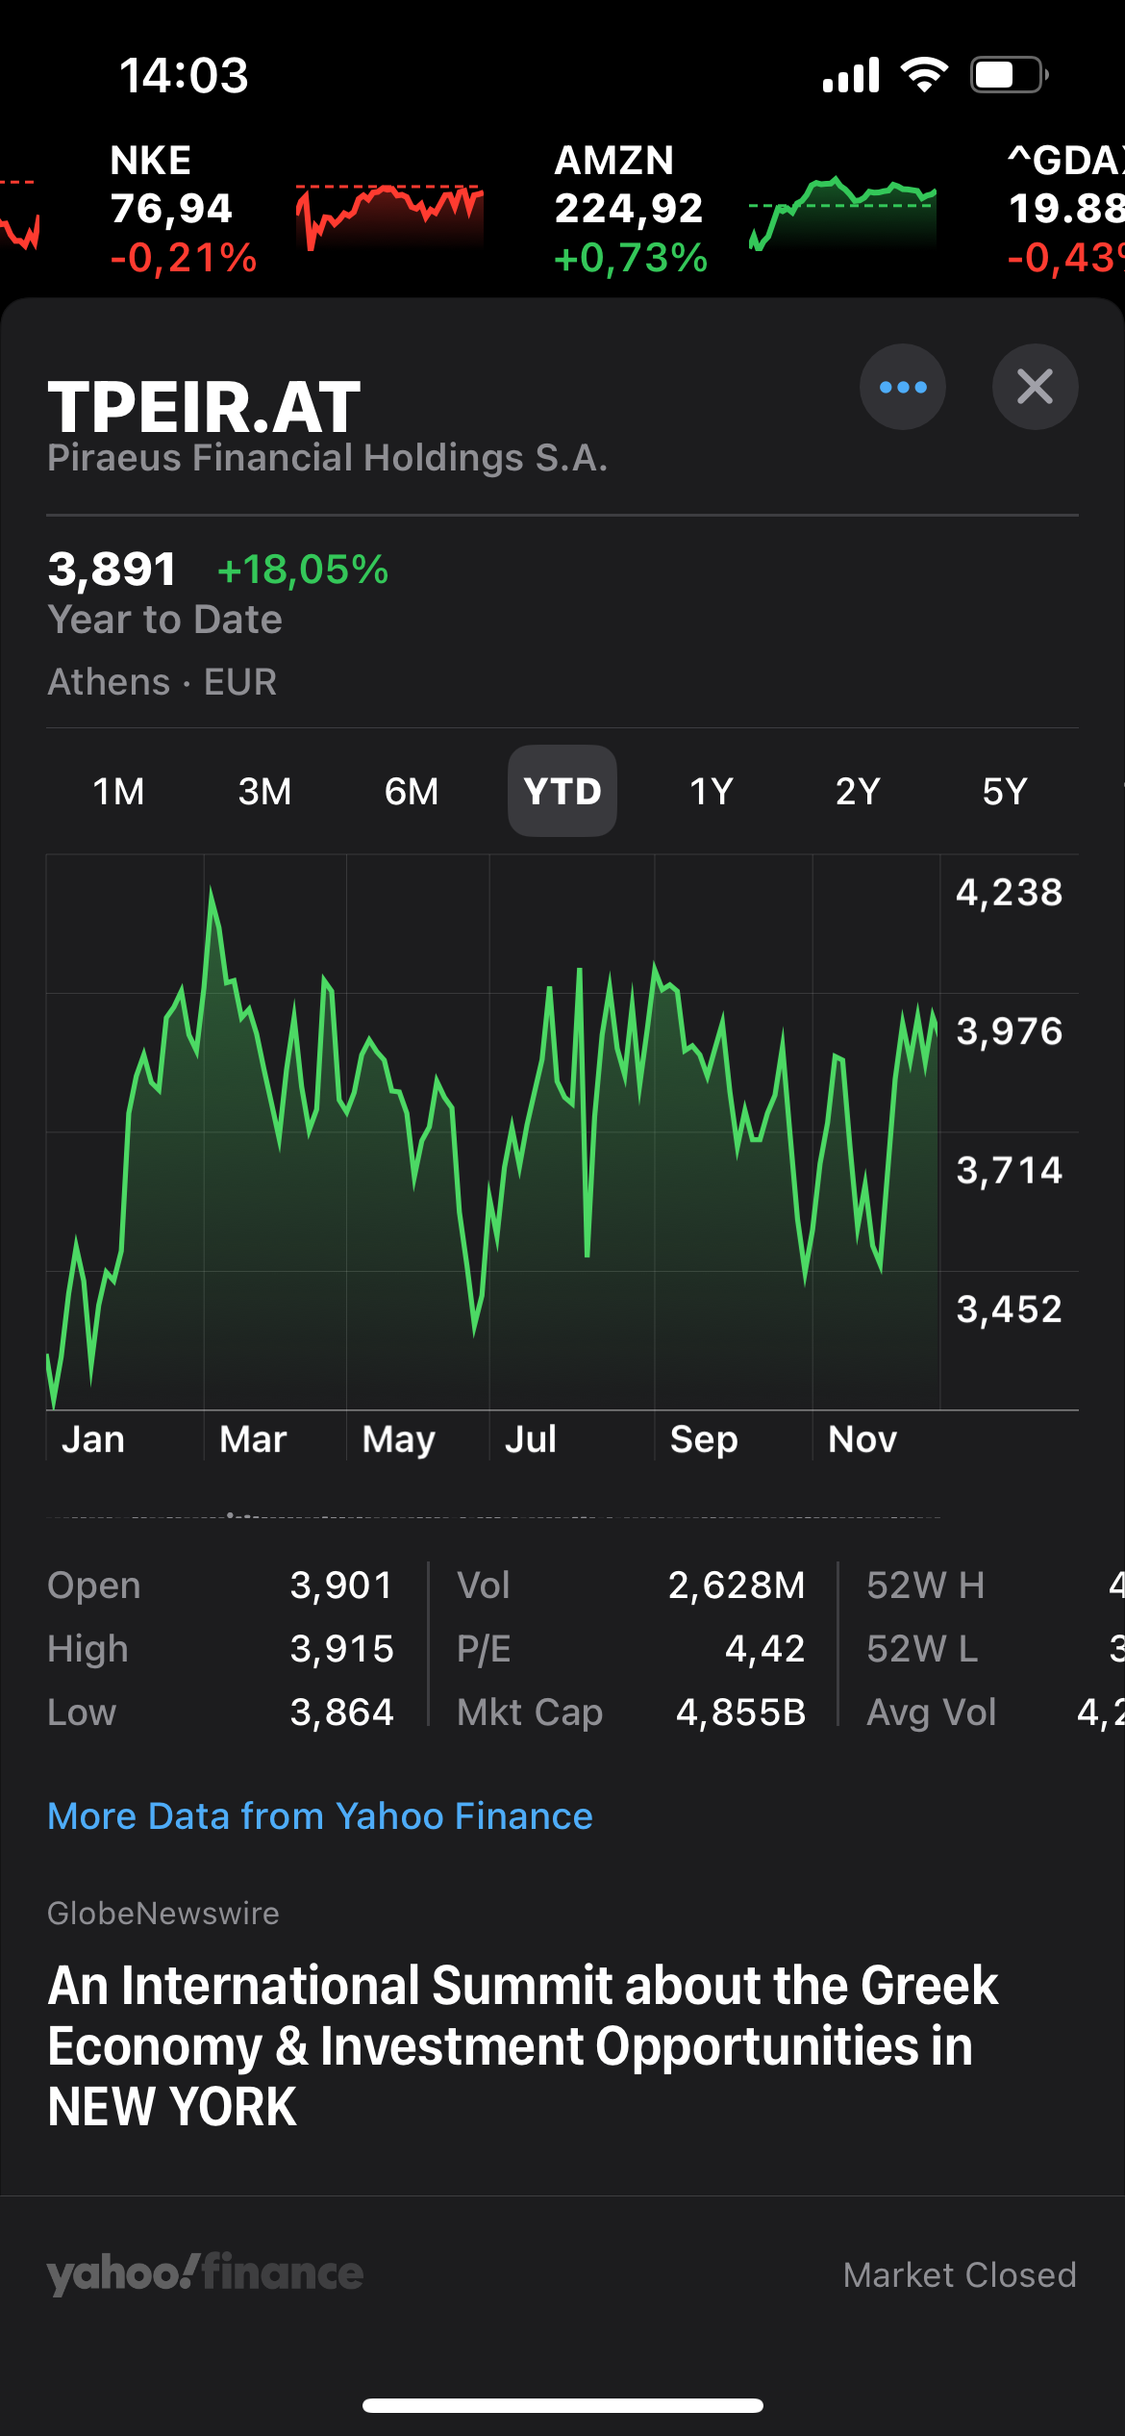Screen dimensions: 1125x2436
Task: Switch chart to 6M range
Action: (x=412, y=792)
